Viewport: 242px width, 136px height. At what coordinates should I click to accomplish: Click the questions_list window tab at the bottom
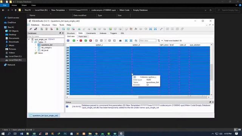pyautogui.click(x=44, y=116)
